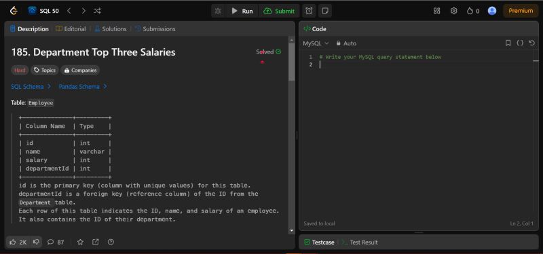Image resolution: width=543 pixels, height=254 pixels.
Task: Click the problem title Department Top Three Salaries
Action: tap(94, 52)
